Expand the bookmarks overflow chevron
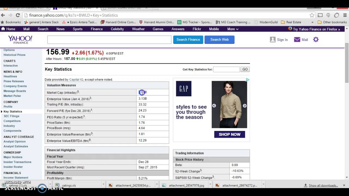 point(312,22)
